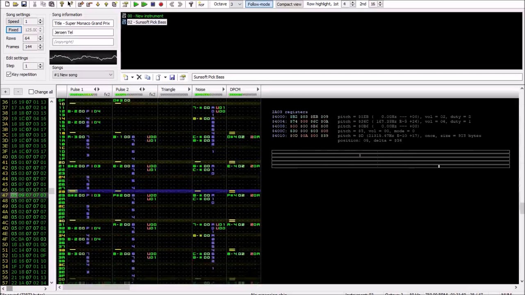Image resolution: width=525 pixels, height=295 pixels.
Task: Toggle record edit mode
Action: tap(161, 4)
